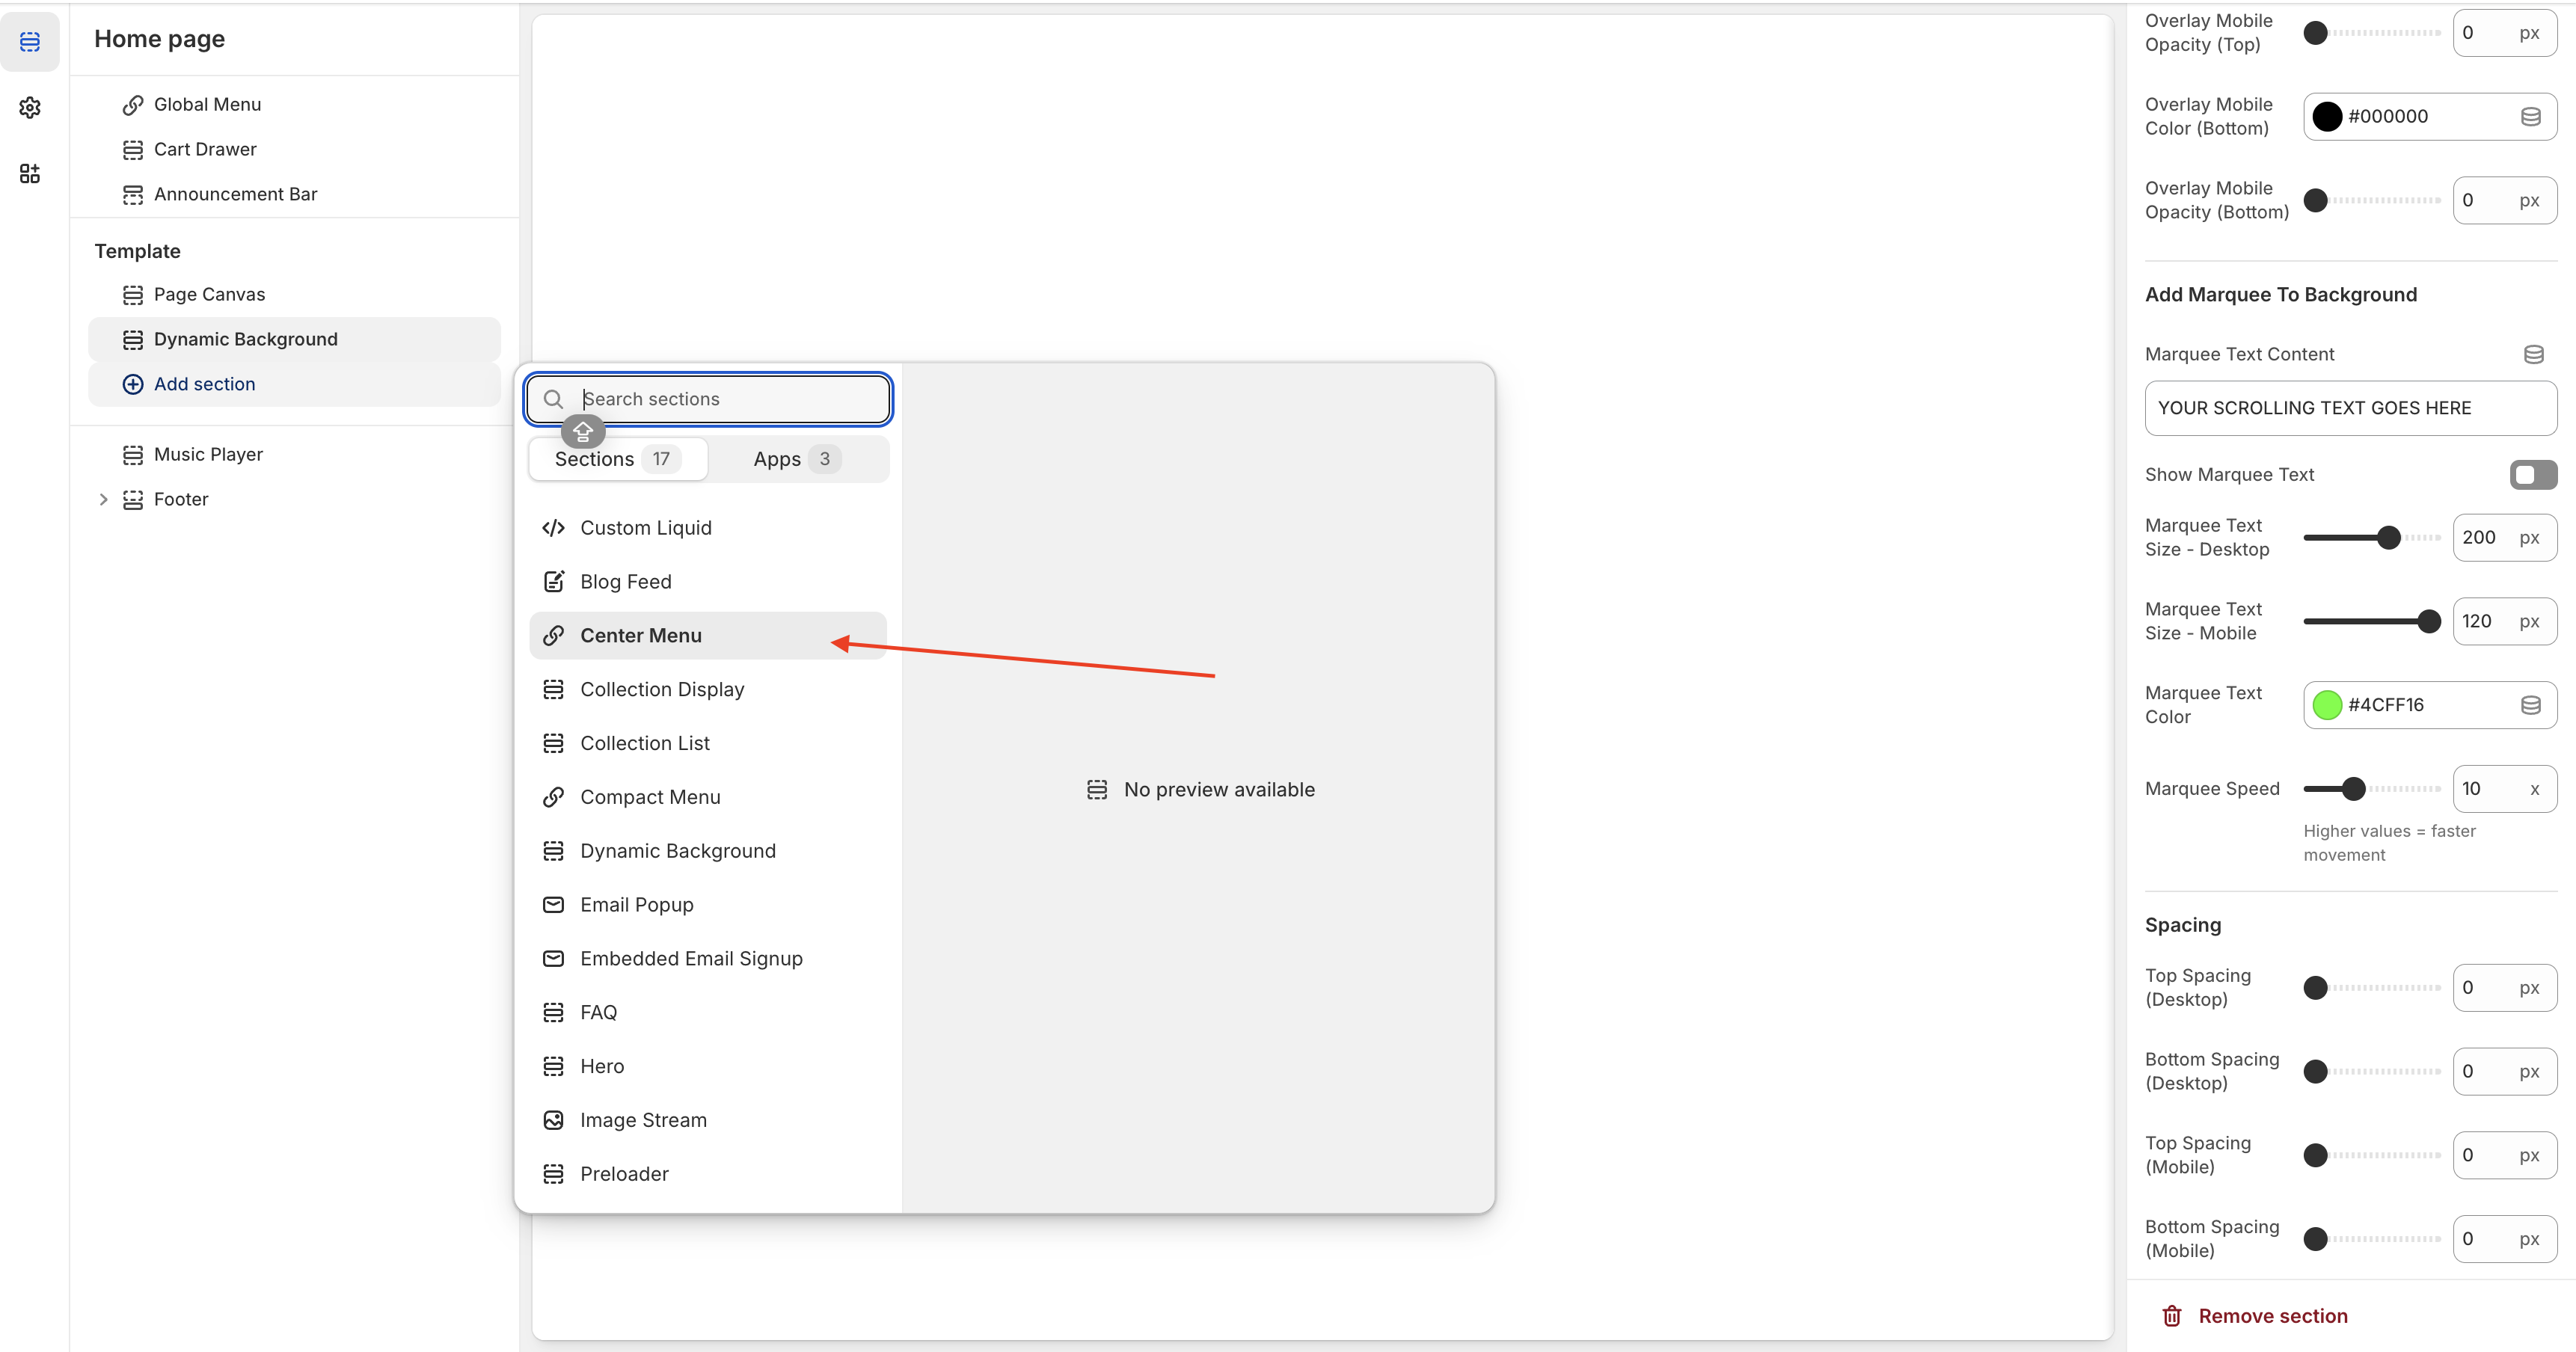The height and width of the screenshot is (1352, 2576).
Task: Click the trash icon beside Remove section
Action: [x=2171, y=1316]
